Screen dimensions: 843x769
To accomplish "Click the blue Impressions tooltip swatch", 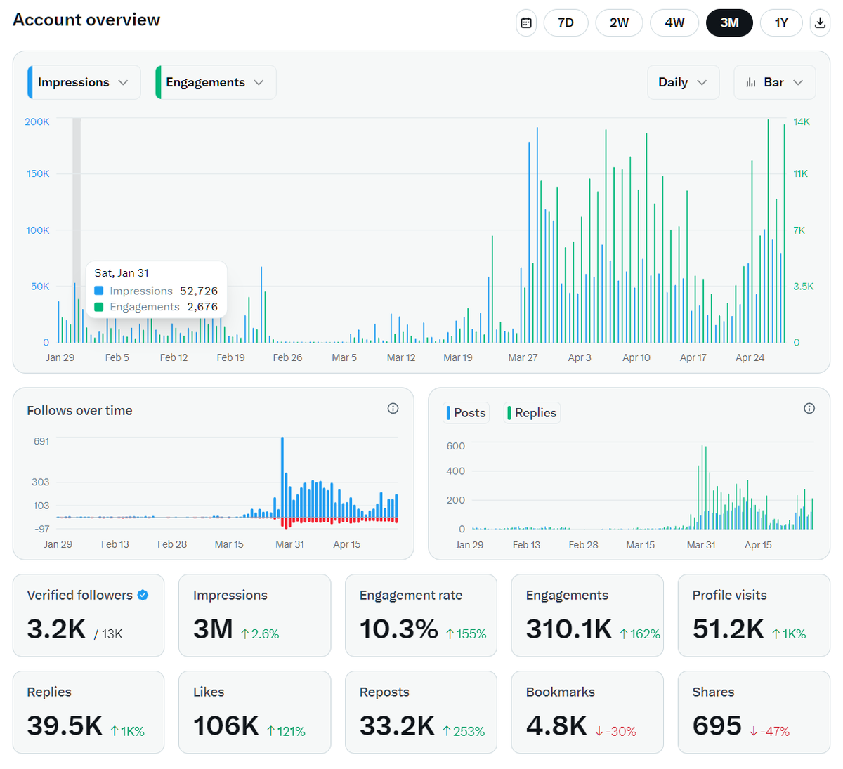I will (x=99, y=291).
